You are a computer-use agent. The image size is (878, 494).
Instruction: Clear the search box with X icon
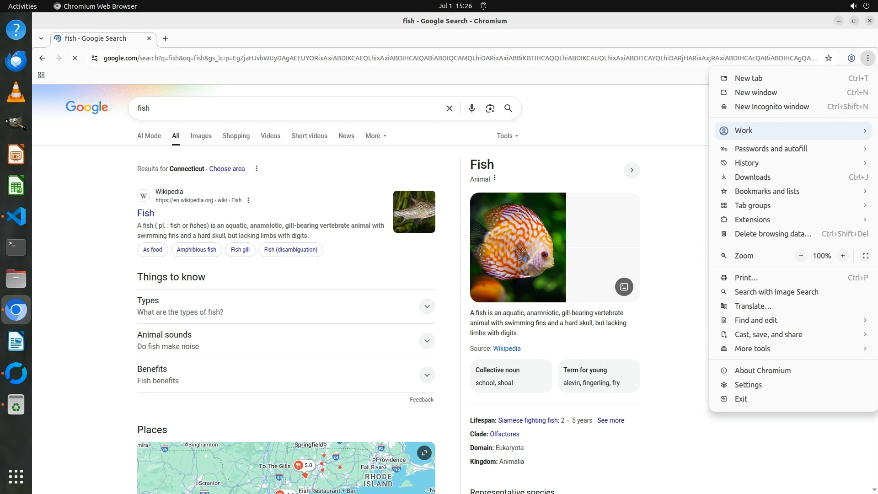[x=450, y=108]
